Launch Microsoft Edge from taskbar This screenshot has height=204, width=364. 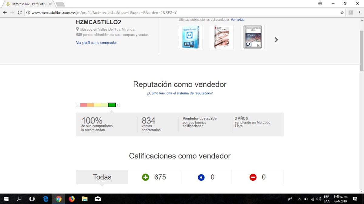click(x=46, y=199)
